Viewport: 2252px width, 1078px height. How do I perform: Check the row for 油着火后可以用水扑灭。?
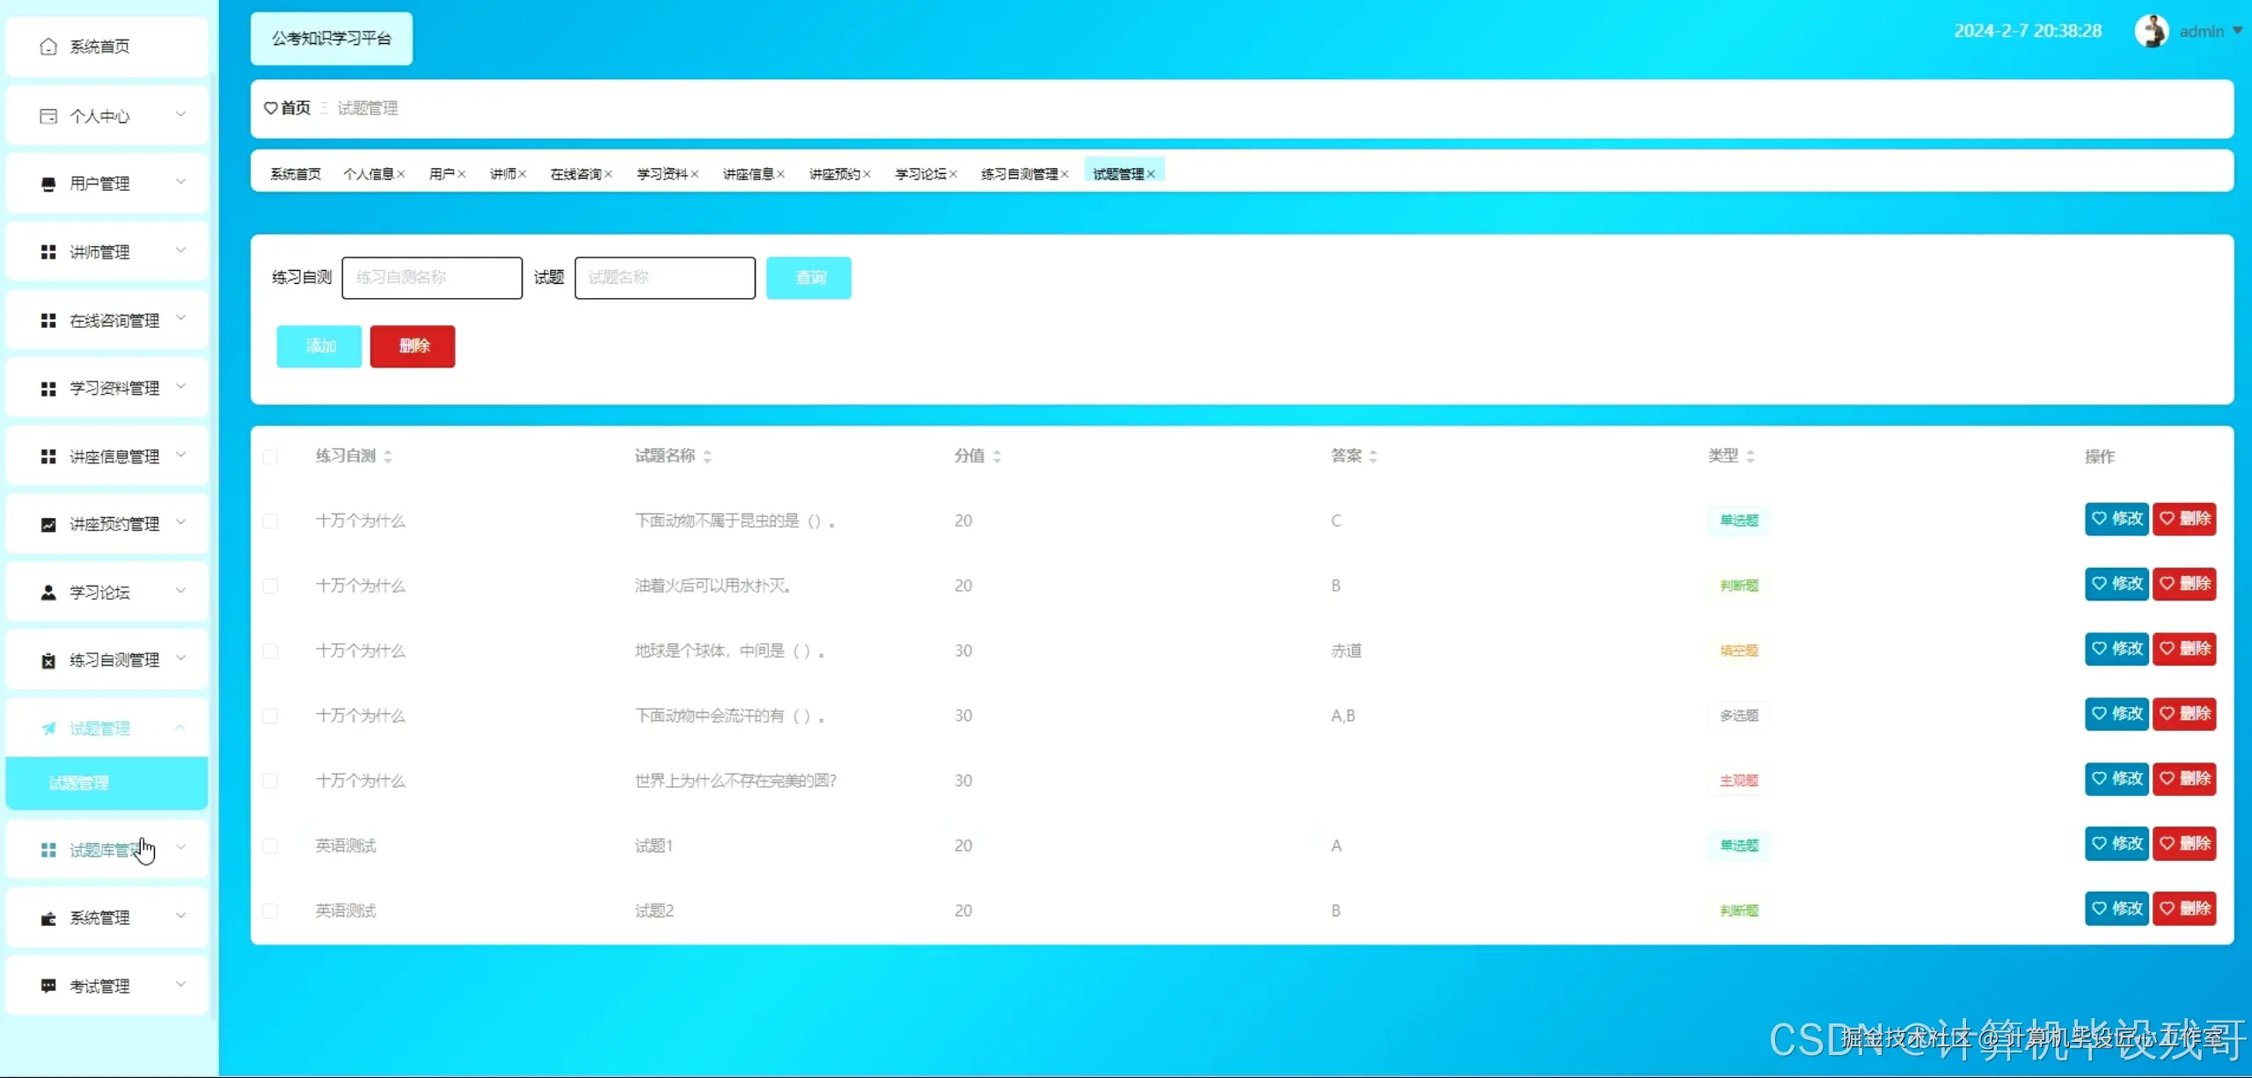coord(270,586)
